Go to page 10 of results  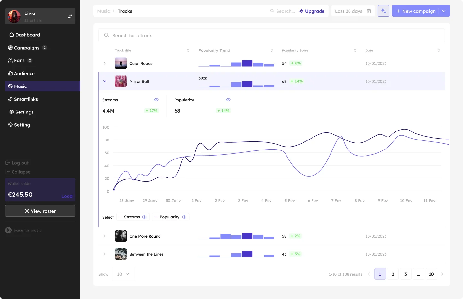(x=431, y=274)
